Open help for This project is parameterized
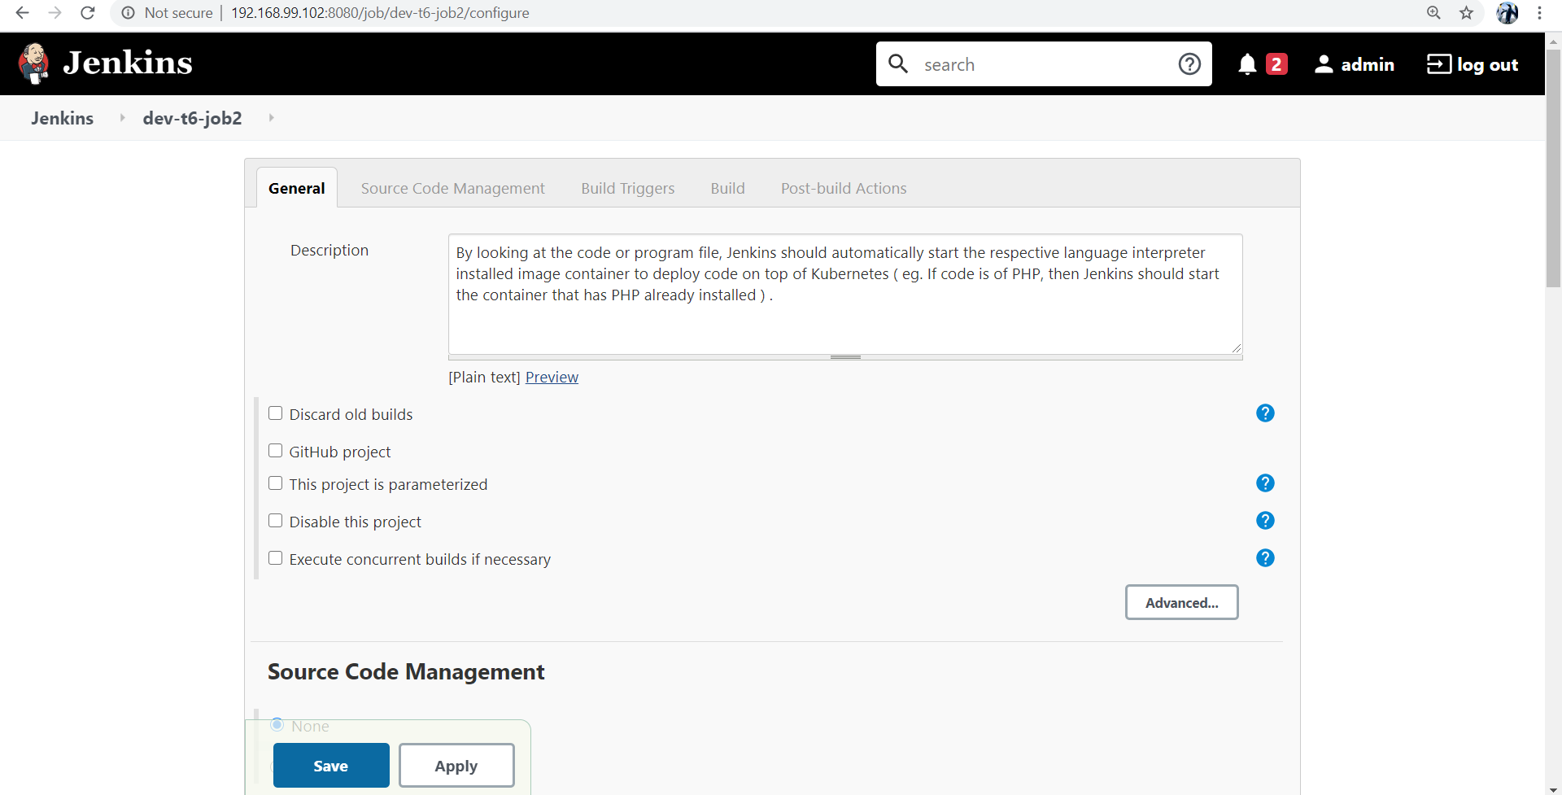The height and width of the screenshot is (795, 1562). click(x=1266, y=483)
